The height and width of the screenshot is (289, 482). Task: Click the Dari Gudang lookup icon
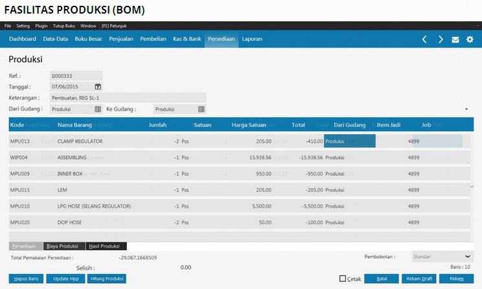click(x=98, y=109)
